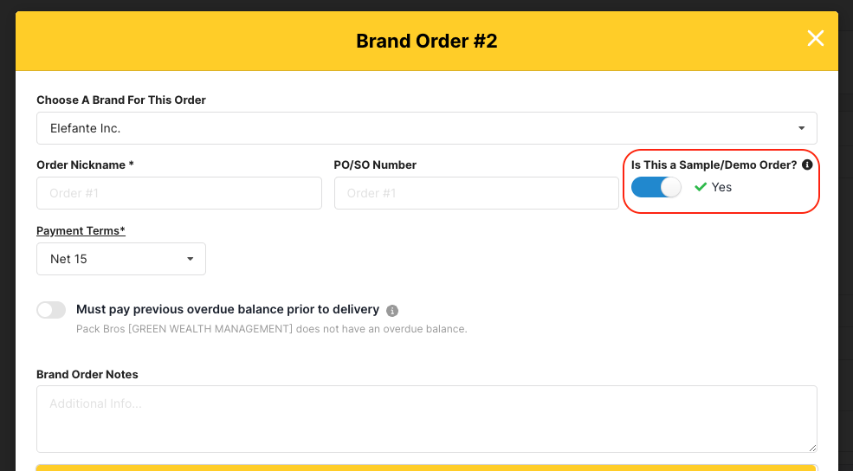Enable the pay overdue balance toggle
Screen dimensions: 853x471
[51, 310]
